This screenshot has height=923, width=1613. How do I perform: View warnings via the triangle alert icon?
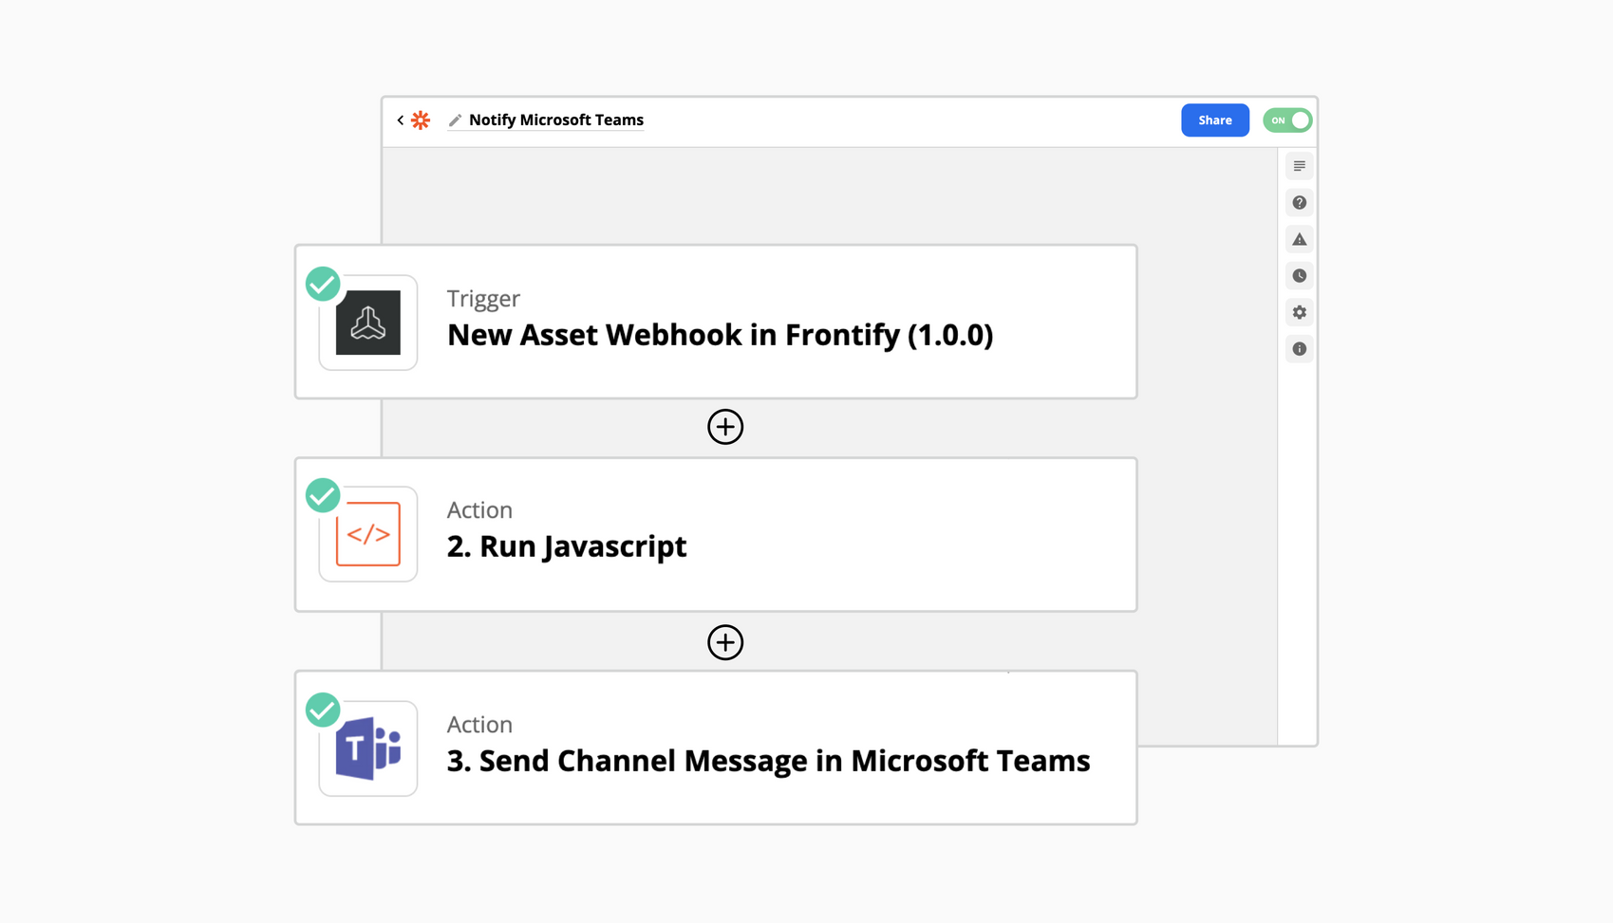(x=1299, y=239)
